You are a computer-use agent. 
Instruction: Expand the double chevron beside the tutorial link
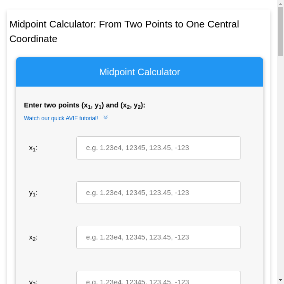pyautogui.click(x=106, y=117)
